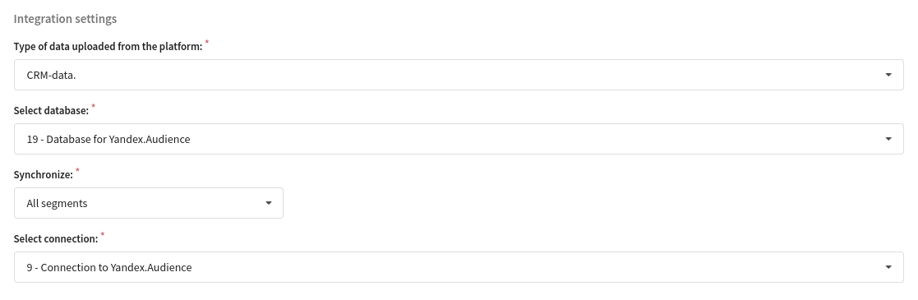Expand the Synchronize dropdown
The height and width of the screenshot is (300, 918).
tap(149, 203)
